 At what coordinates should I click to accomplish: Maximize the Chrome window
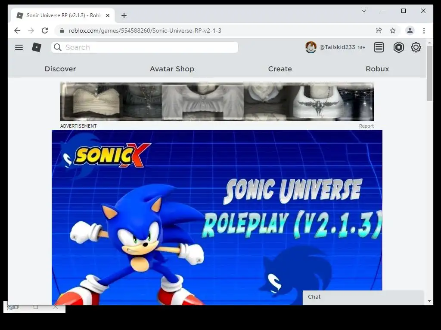click(403, 11)
